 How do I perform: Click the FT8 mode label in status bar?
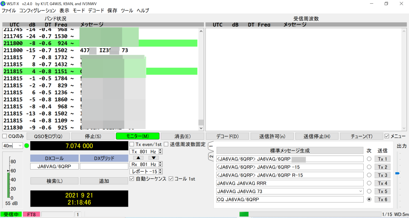(x=31, y=214)
